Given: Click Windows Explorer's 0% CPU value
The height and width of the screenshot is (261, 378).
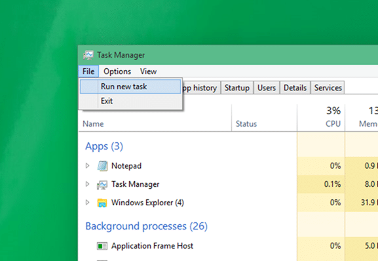Looking at the screenshot, I should pyautogui.click(x=335, y=203).
